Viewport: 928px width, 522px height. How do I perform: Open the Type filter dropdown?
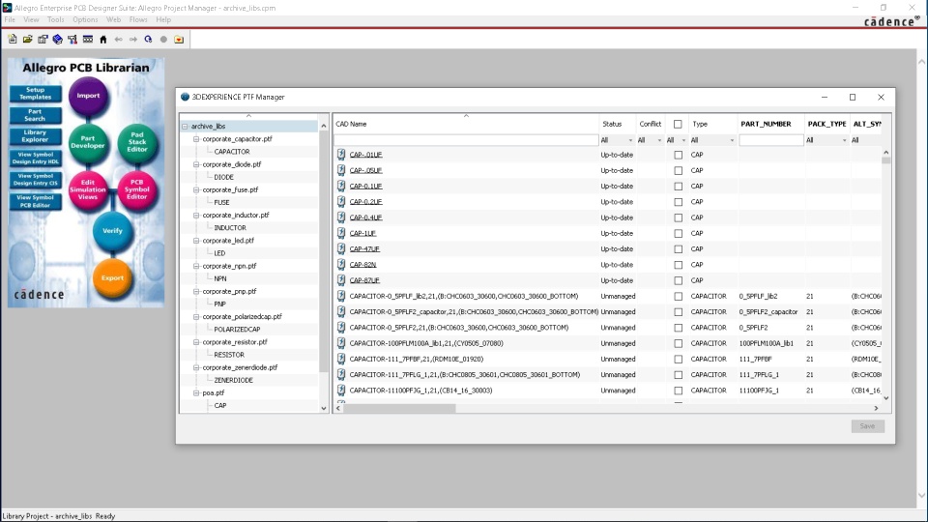pos(712,140)
